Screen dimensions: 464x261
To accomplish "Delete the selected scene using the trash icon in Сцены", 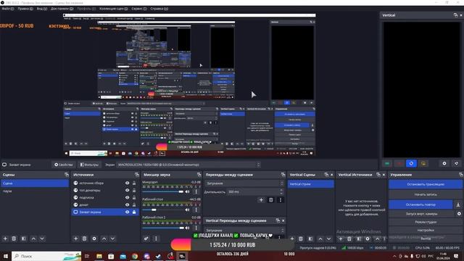I will [x=14, y=239].
